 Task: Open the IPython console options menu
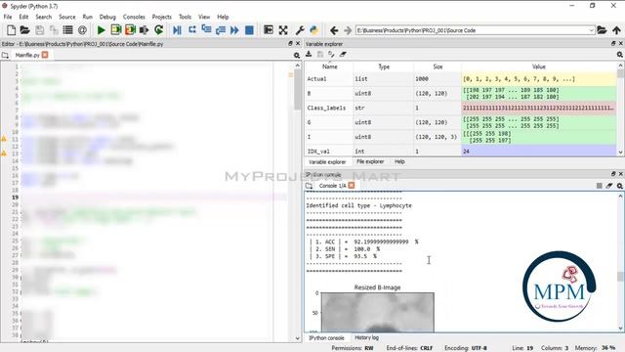(x=620, y=186)
